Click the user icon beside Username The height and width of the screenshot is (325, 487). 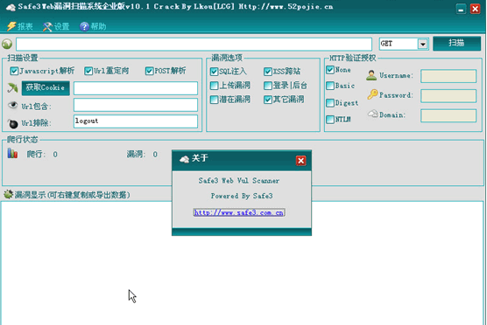click(x=371, y=75)
